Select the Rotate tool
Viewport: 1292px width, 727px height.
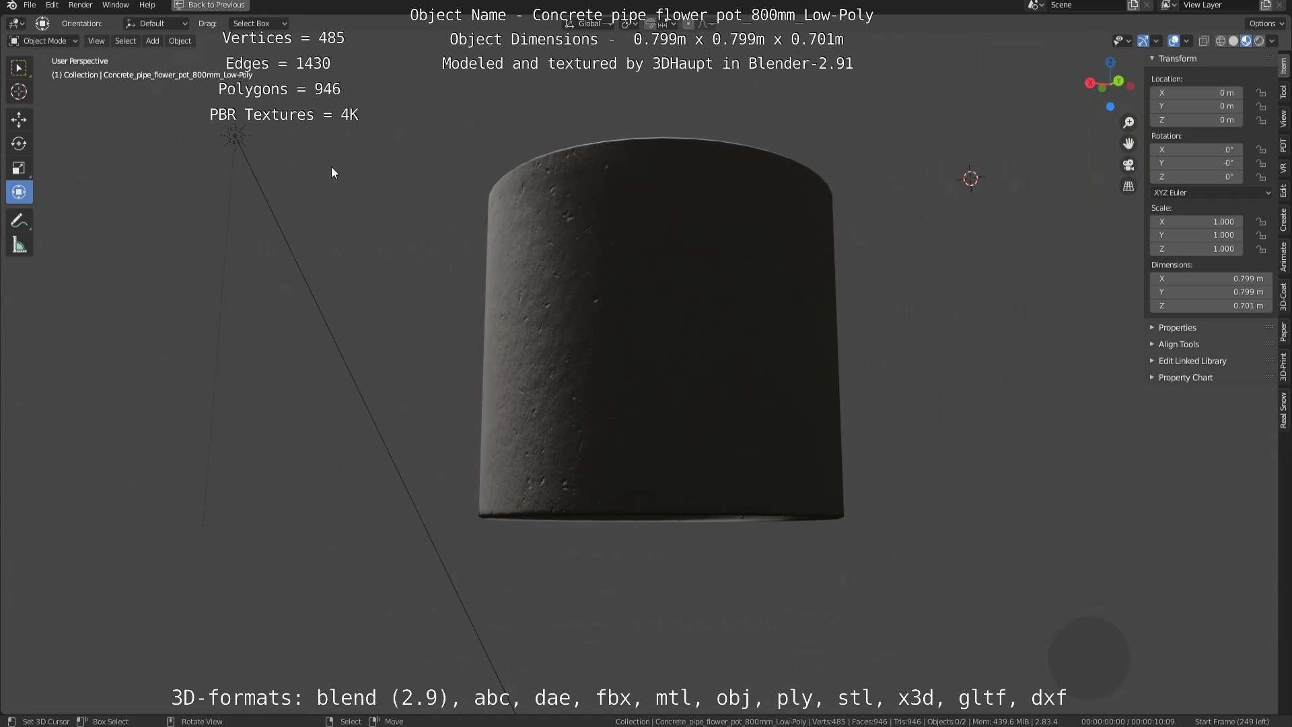19,143
